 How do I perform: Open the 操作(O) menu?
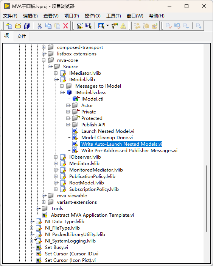[x=93, y=16]
